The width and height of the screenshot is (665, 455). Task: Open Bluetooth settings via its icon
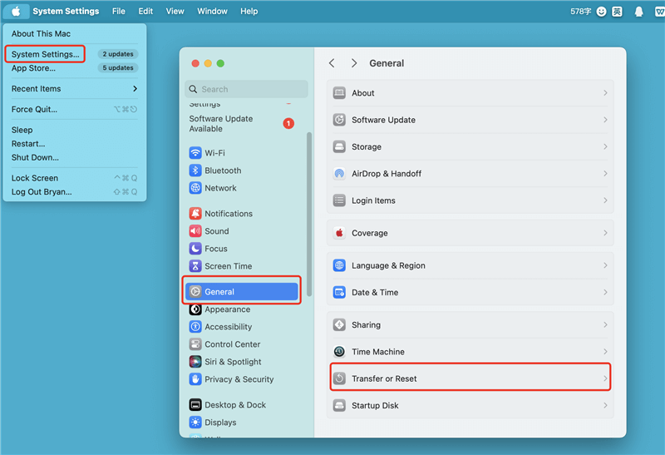coord(195,171)
